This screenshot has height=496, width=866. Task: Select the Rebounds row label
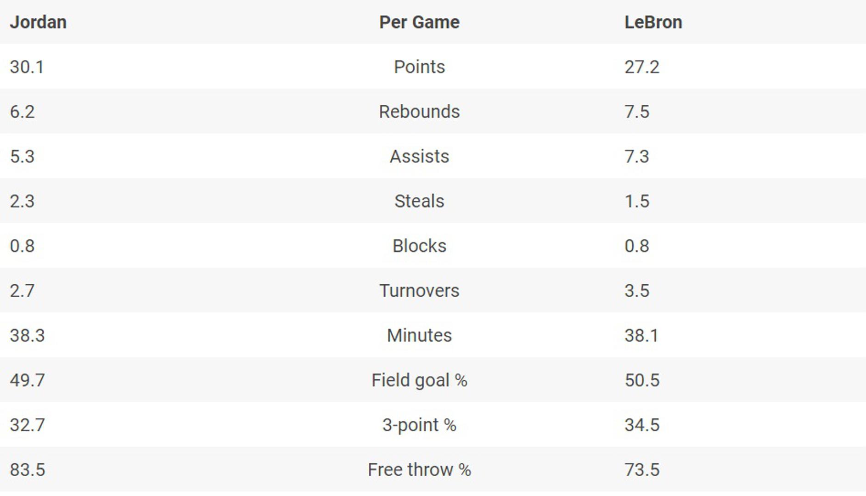tap(419, 112)
